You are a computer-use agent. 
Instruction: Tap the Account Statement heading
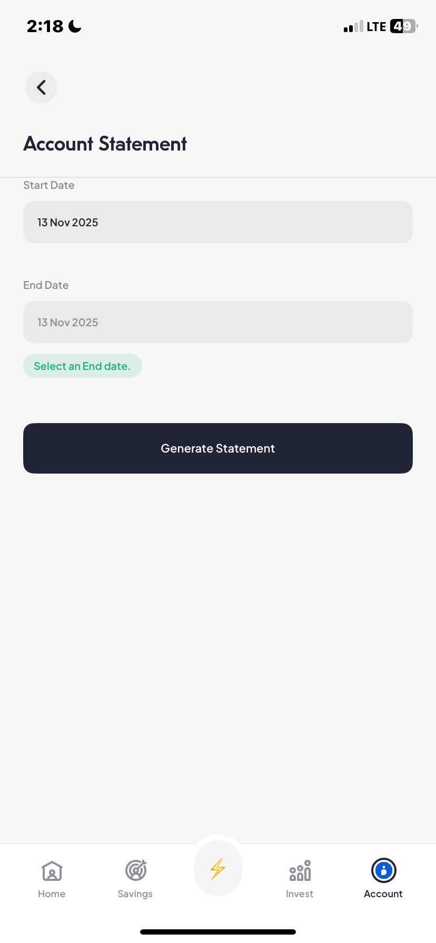105,144
